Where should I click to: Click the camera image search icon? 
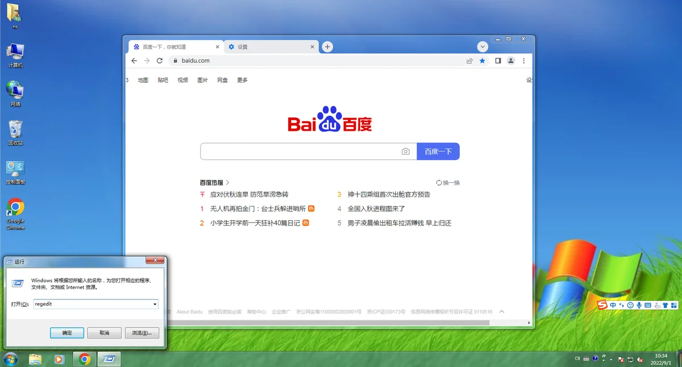[x=405, y=151]
